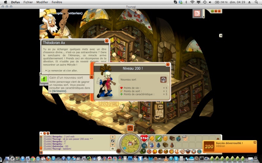Close the Théodoran Ax dialog
This screenshot has height=163, width=262.
[x=107, y=41]
